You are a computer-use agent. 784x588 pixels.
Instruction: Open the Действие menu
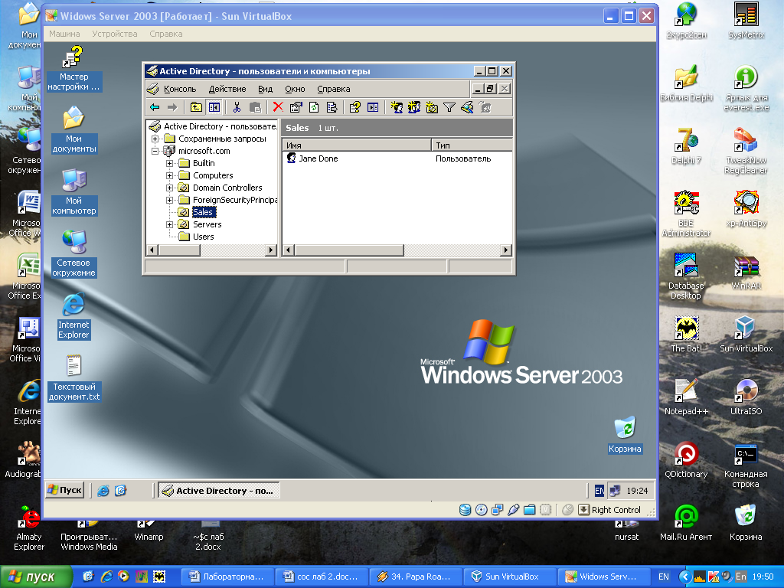pos(227,89)
